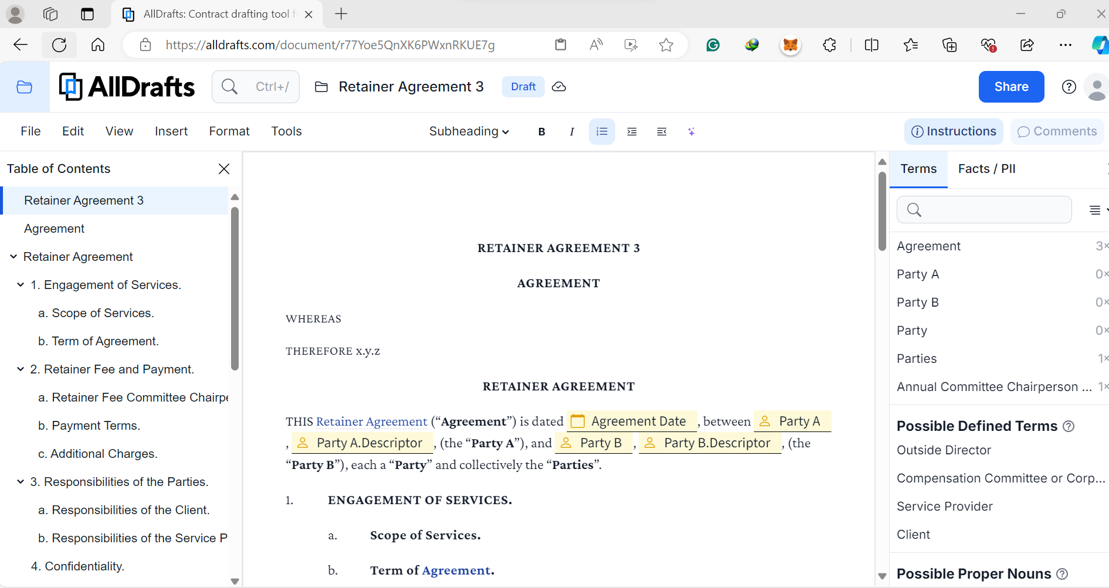Viewport: 1109px width, 588px height.
Task: Toggle the Comments panel button
Action: click(1057, 131)
